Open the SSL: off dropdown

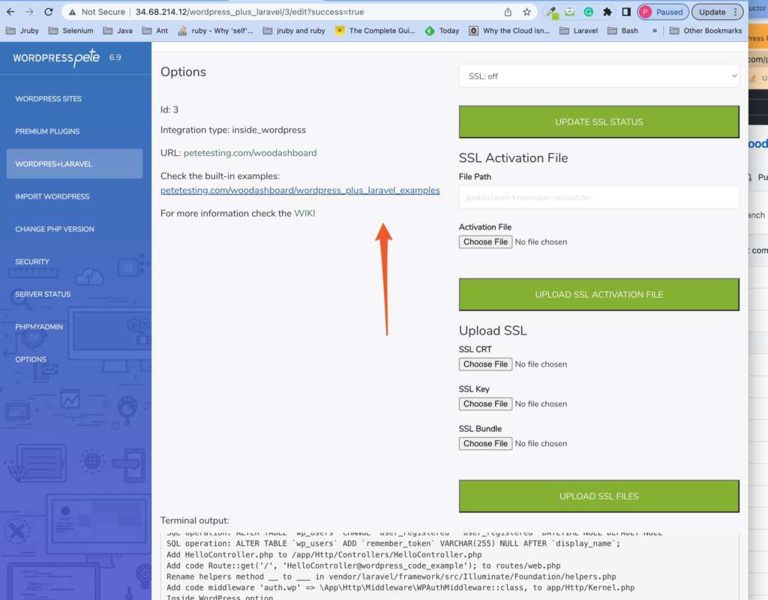(598, 76)
